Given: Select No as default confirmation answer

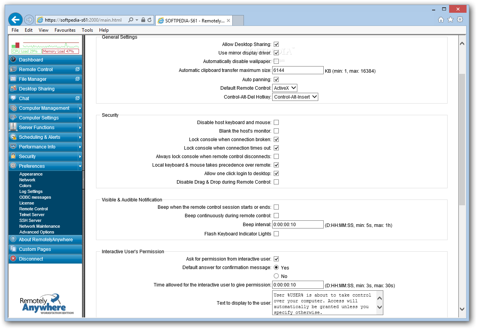Looking at the screenshot, I should [276, 276].
